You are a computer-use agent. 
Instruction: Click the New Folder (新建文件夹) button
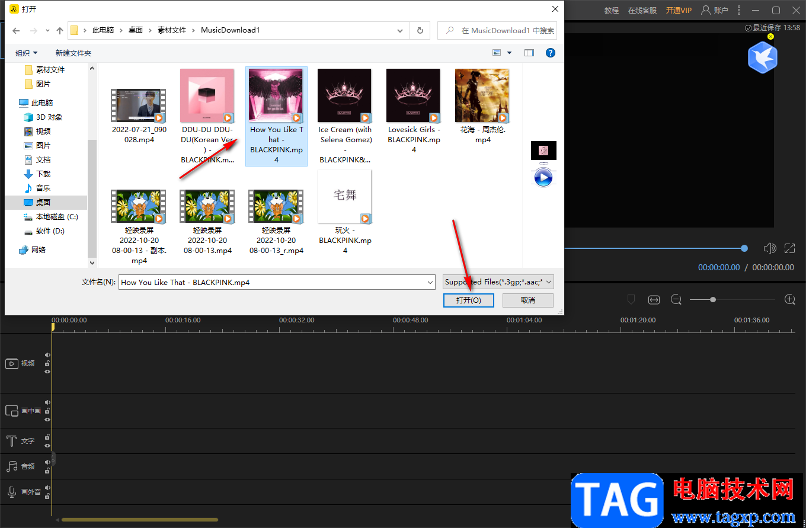[x=73, y=53]
